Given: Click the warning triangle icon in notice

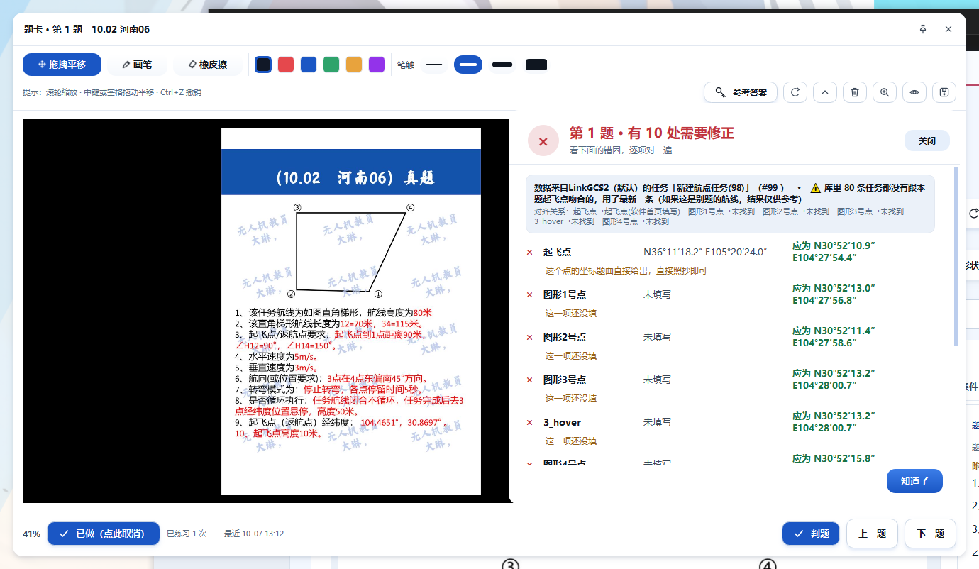Looking at the screenshot, I should [x=815, y=188].
